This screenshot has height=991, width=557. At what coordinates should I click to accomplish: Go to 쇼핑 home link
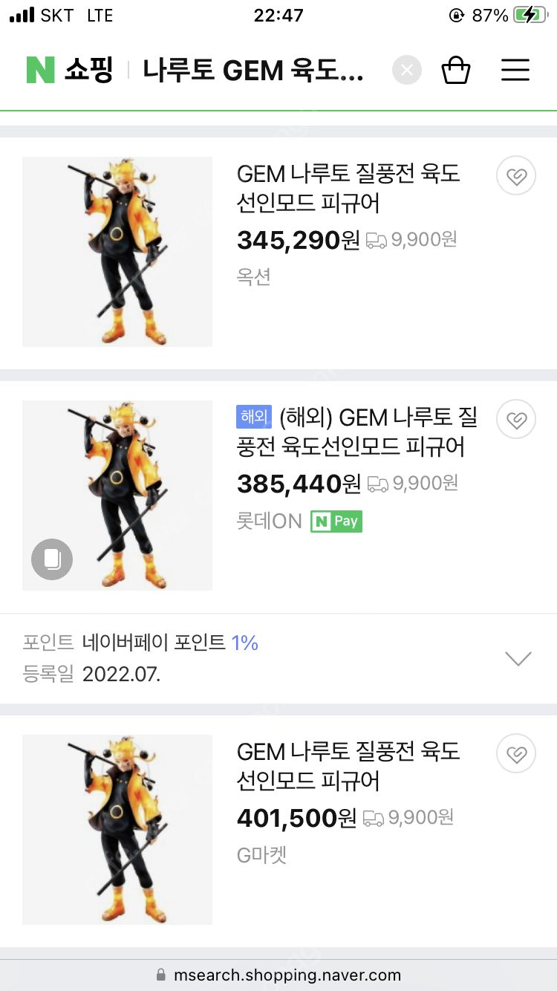tap(88, 71)
